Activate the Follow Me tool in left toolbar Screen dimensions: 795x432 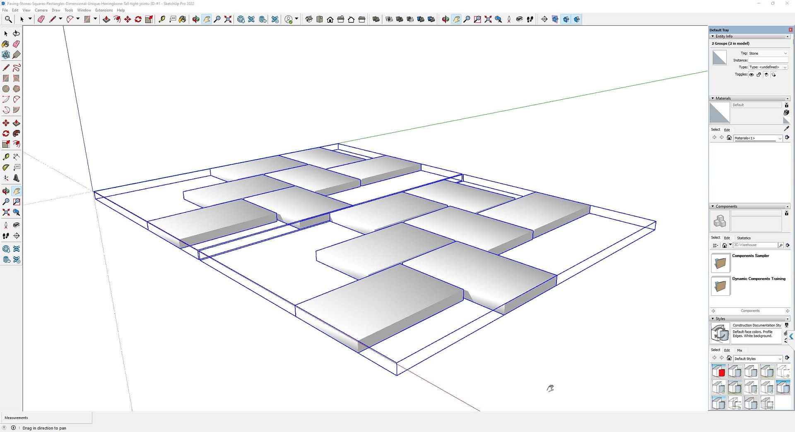pos(17,134)
